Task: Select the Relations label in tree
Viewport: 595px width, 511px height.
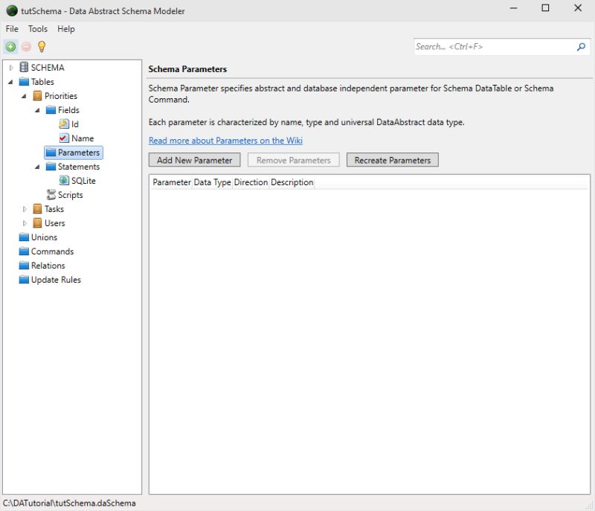Action: [x=48, y=266]
